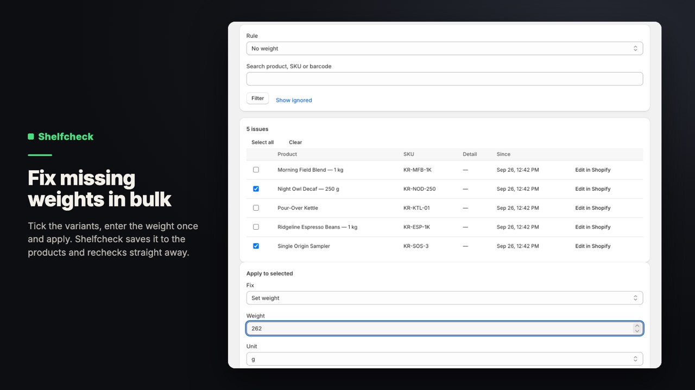
Task: Open Edit in Shopify for Pour-Over Kettle
Action: pyautogui.click(x=593, y=208)
